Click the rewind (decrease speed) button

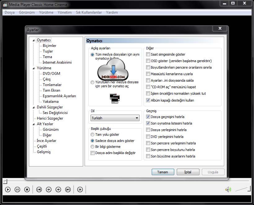point(49,189)
